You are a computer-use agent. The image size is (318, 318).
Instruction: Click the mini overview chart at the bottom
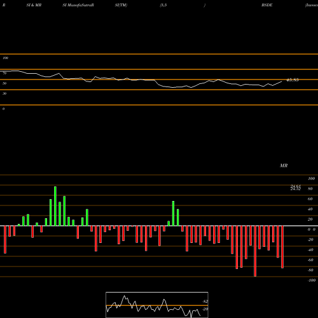(x=157, y=305)
